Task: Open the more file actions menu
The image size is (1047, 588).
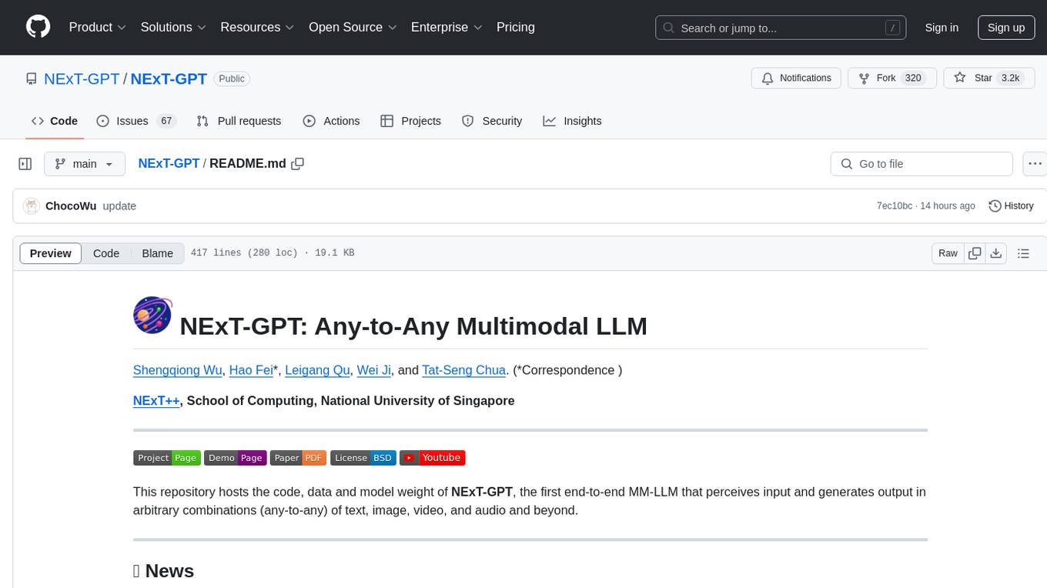Action: [x=1035, y=164]
